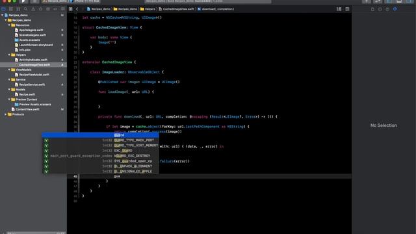The image size is (416, 234).
Task: Collapse the ViewModels folder
Action: tap(9, 70)
